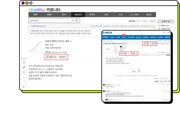The width and height of the screenshot is (180, 117).
Task: Click the first commenter's green avatar
Action: [104, 85]
